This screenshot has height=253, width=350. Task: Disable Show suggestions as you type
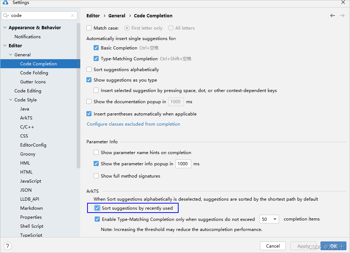click(89, 80)
